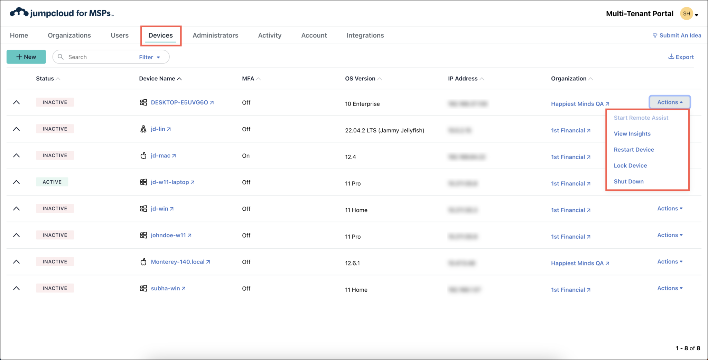
Task: Switch to the Activity tab
Action: (270, 35)
